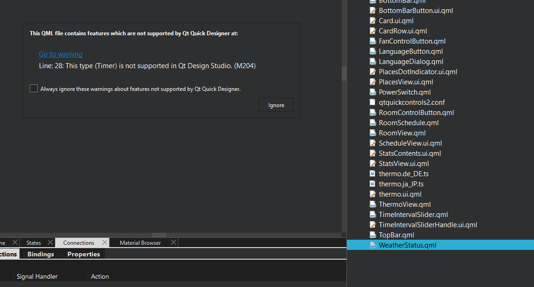The width and height of the screenshot is (534, 287).
Task: Click the Card.ui.qml file icon
Action: coord(372,21)
